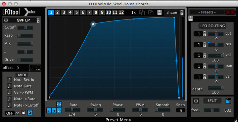The image size is (238, 122).
Task: Open the Preset Menu
Action: point(118,120)
